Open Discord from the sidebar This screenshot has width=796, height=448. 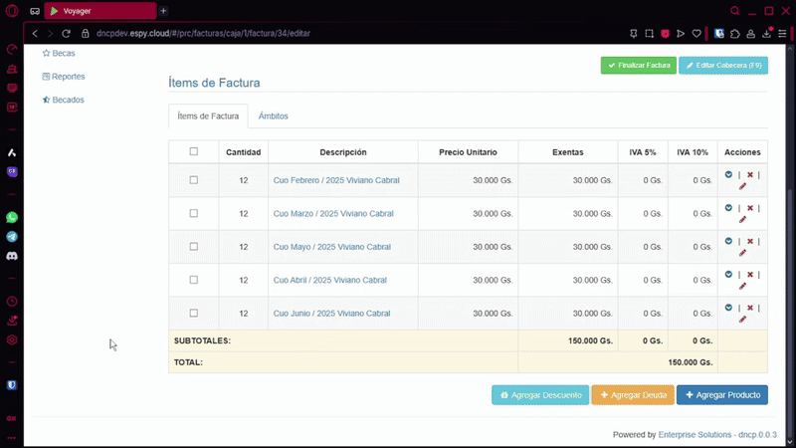[x=12, y=257]
